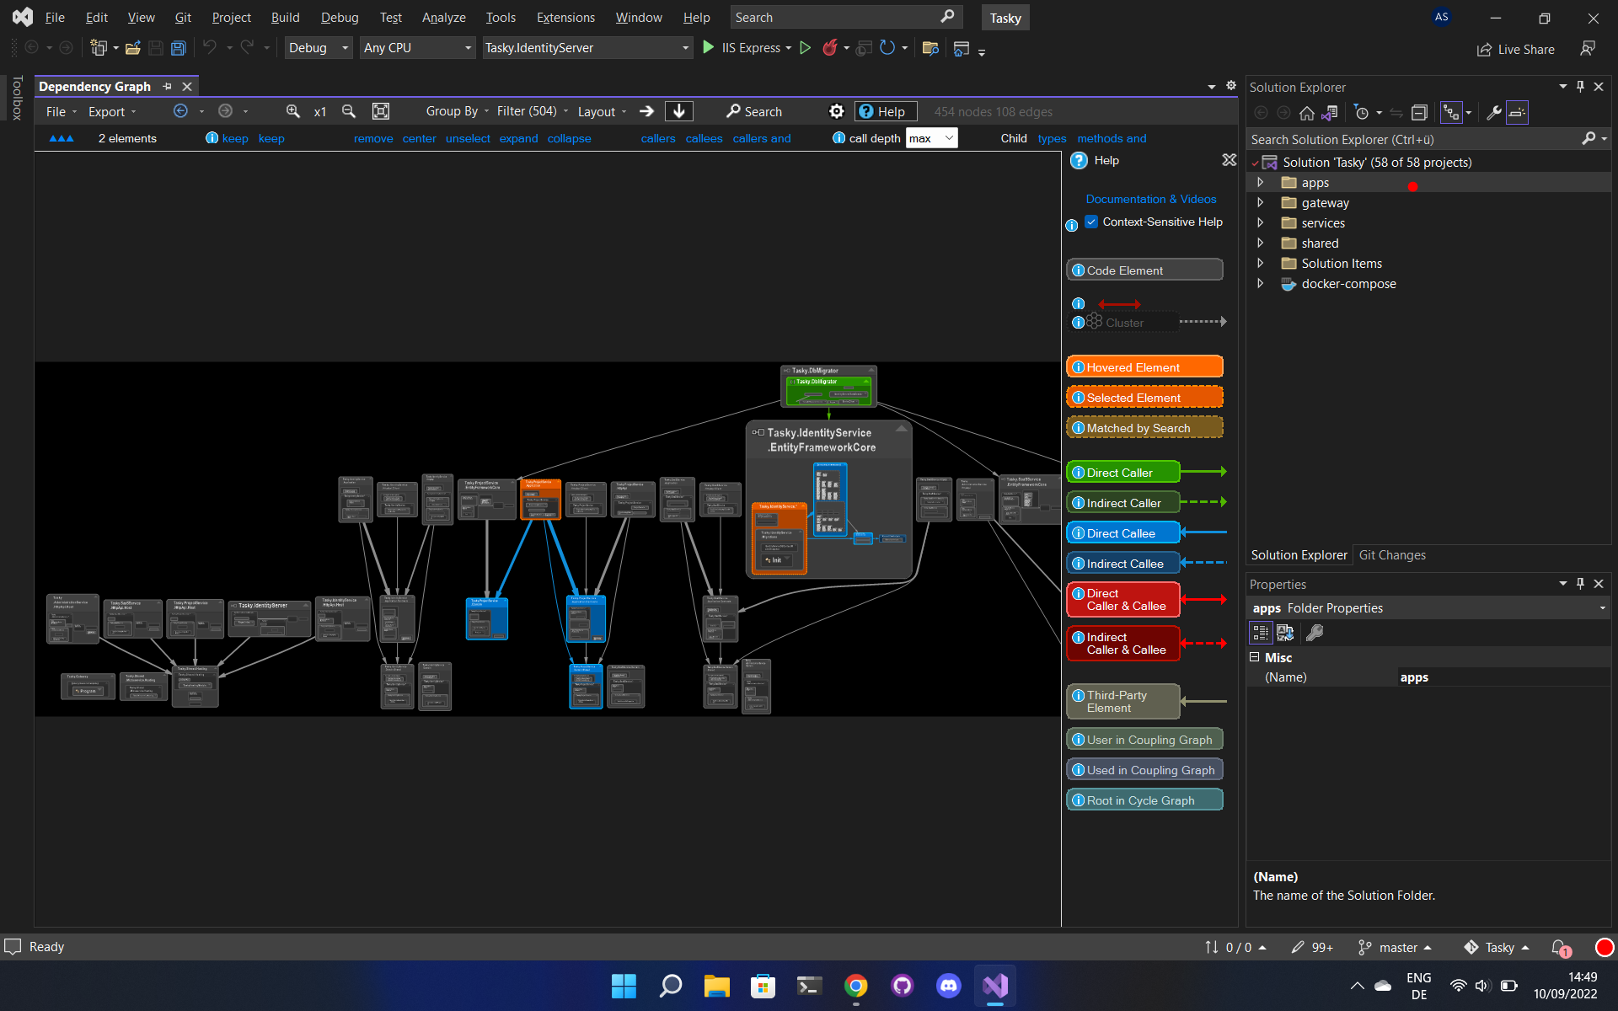Image resolution: width=1618 pixels, height=1011 pixels.
Task: Click the zoom in magnifier icon
Action: pos(292,111)
